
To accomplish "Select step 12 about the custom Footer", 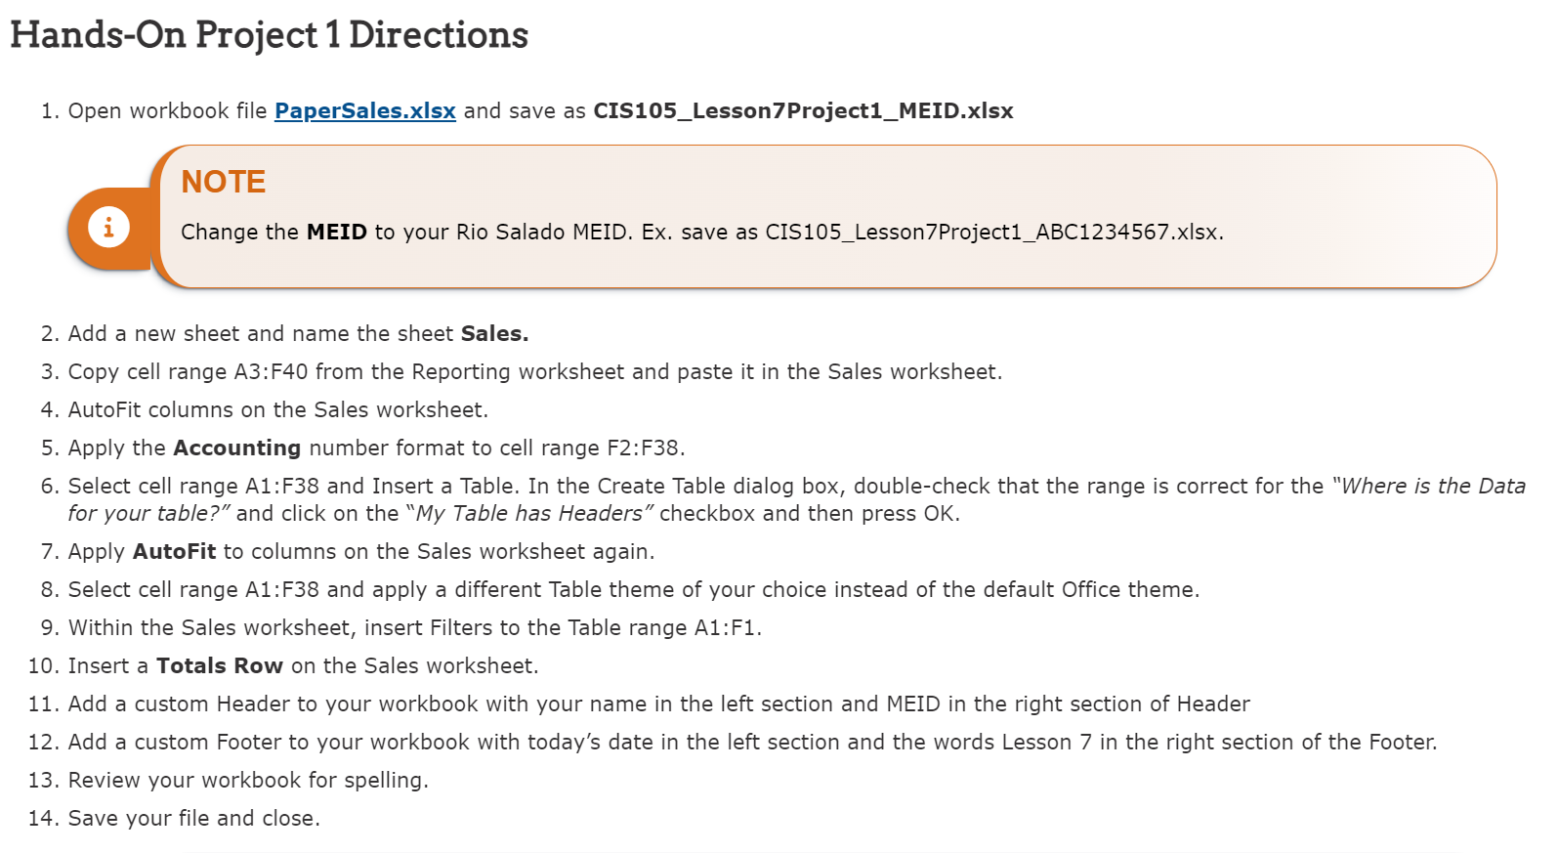I will pyautogui.click(x=753, y=743).
